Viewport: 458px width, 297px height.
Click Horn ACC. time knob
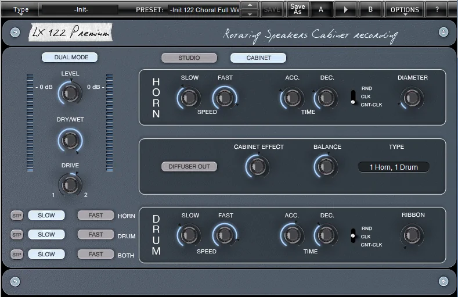coord(292,98)
